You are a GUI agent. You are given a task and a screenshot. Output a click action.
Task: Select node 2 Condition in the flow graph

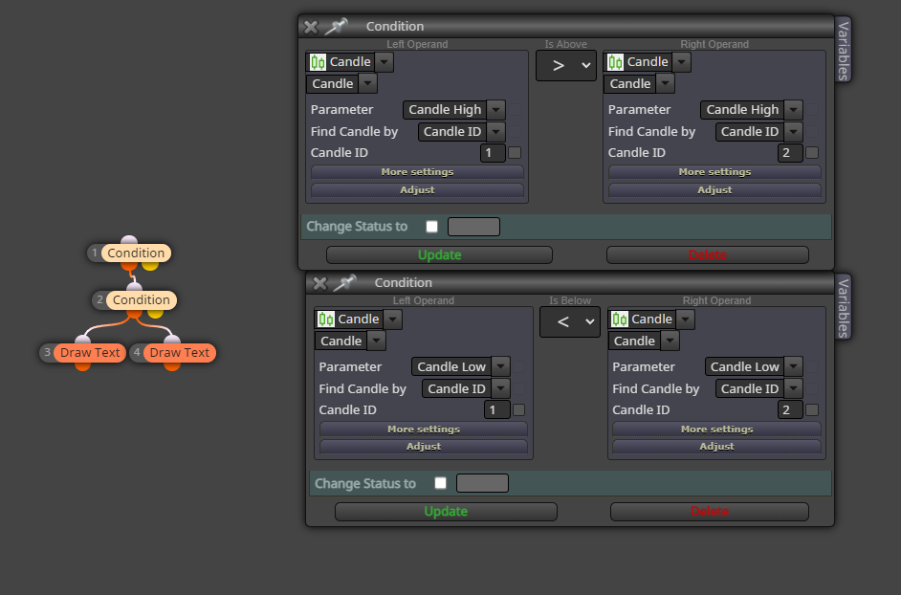pos(142,300)
